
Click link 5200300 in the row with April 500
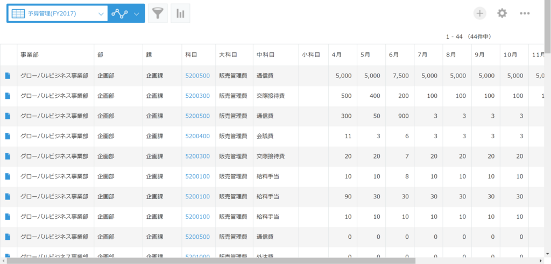click(197, 96)
